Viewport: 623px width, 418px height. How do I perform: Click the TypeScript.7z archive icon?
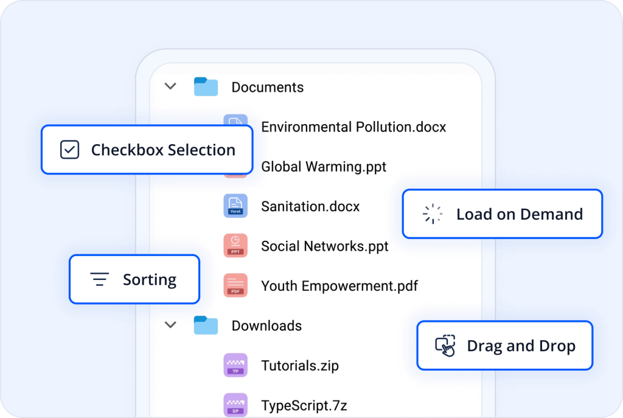tap(235, 405)
